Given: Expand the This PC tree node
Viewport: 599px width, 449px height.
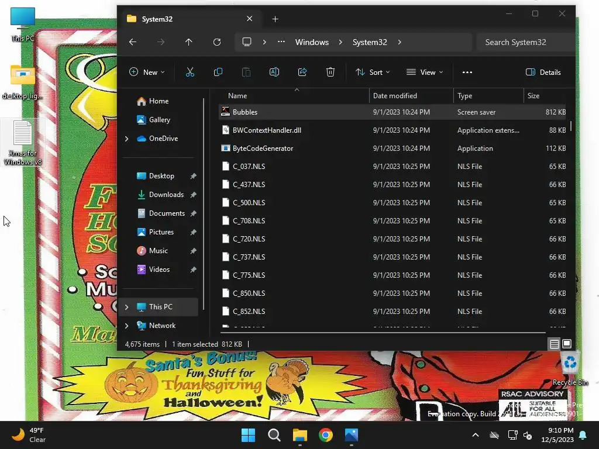Looking at the screenshot, I should pyautogui.click(x=127, y=307).
